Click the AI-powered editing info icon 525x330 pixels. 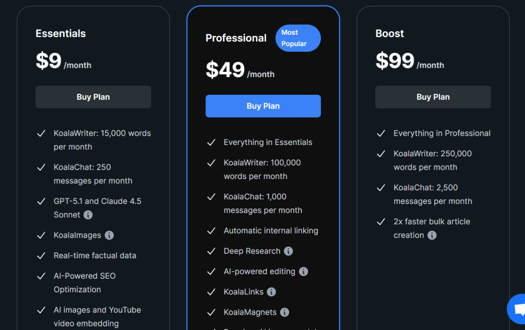coord(304,272)
